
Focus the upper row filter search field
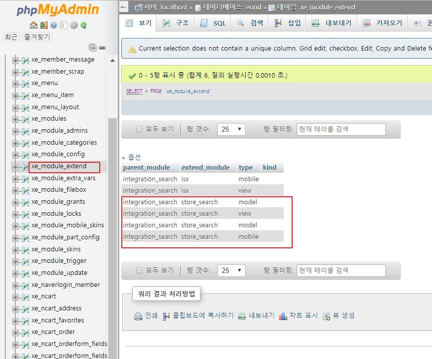pyautogui.click(x=341, y=129)
